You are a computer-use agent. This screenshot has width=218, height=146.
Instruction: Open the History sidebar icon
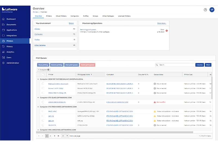[x=4, y=46]
